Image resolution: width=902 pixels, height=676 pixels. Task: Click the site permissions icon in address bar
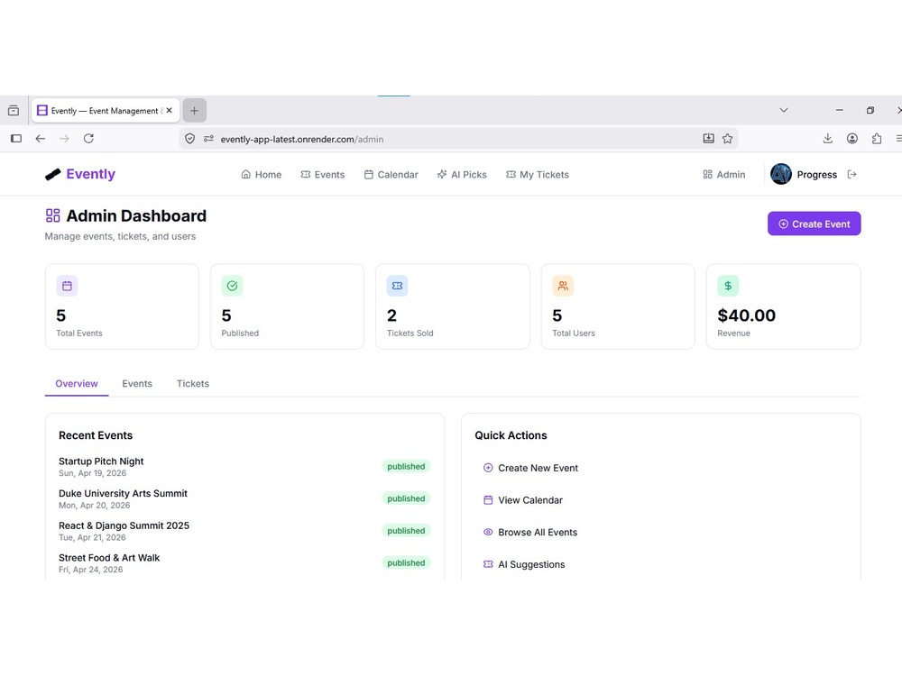tap(209, 139)
